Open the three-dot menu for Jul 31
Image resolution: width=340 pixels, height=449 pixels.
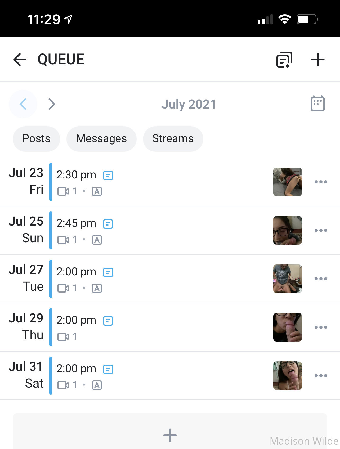point(321,376)
